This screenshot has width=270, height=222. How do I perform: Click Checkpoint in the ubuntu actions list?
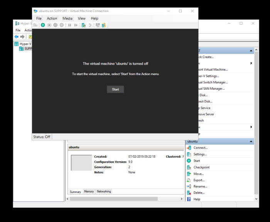tap(201, 167)
